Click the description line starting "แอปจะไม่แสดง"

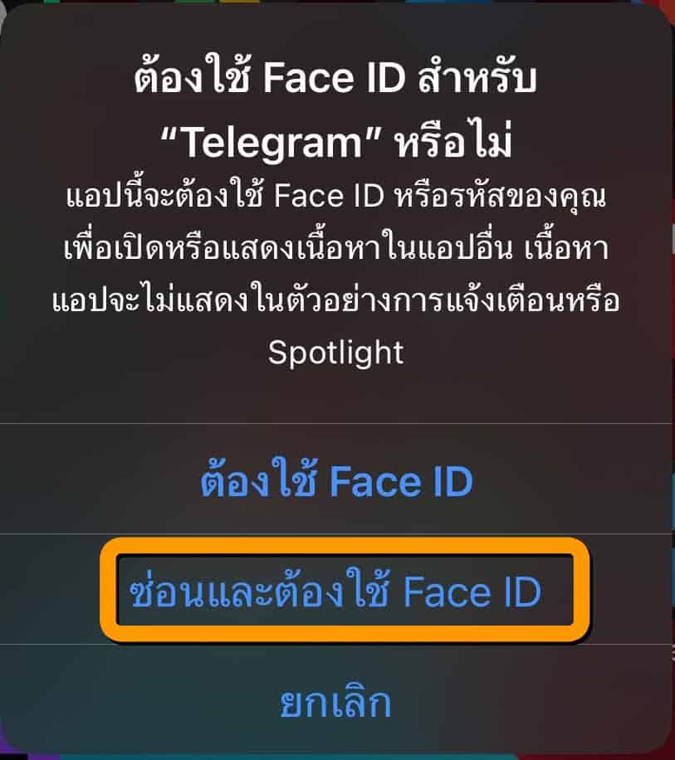(x=336, y=300)
